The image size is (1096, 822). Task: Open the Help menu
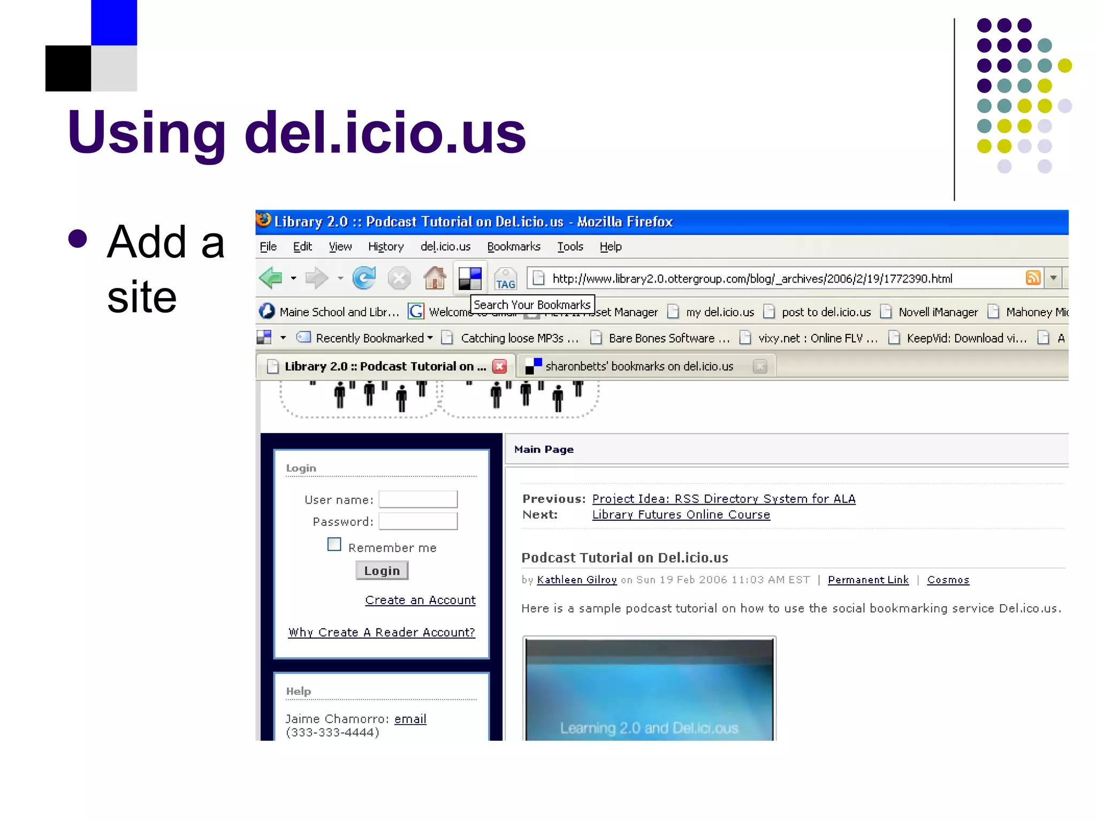click(x=611, y=246)
